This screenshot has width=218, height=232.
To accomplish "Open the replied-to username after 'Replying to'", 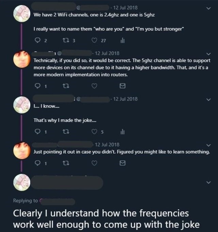I will coord(57,201).
